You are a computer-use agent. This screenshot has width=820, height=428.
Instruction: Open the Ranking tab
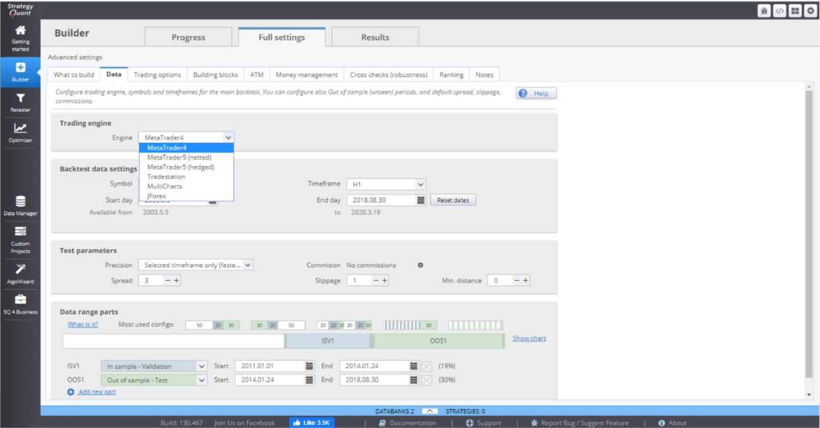click(x=451, y=74)
